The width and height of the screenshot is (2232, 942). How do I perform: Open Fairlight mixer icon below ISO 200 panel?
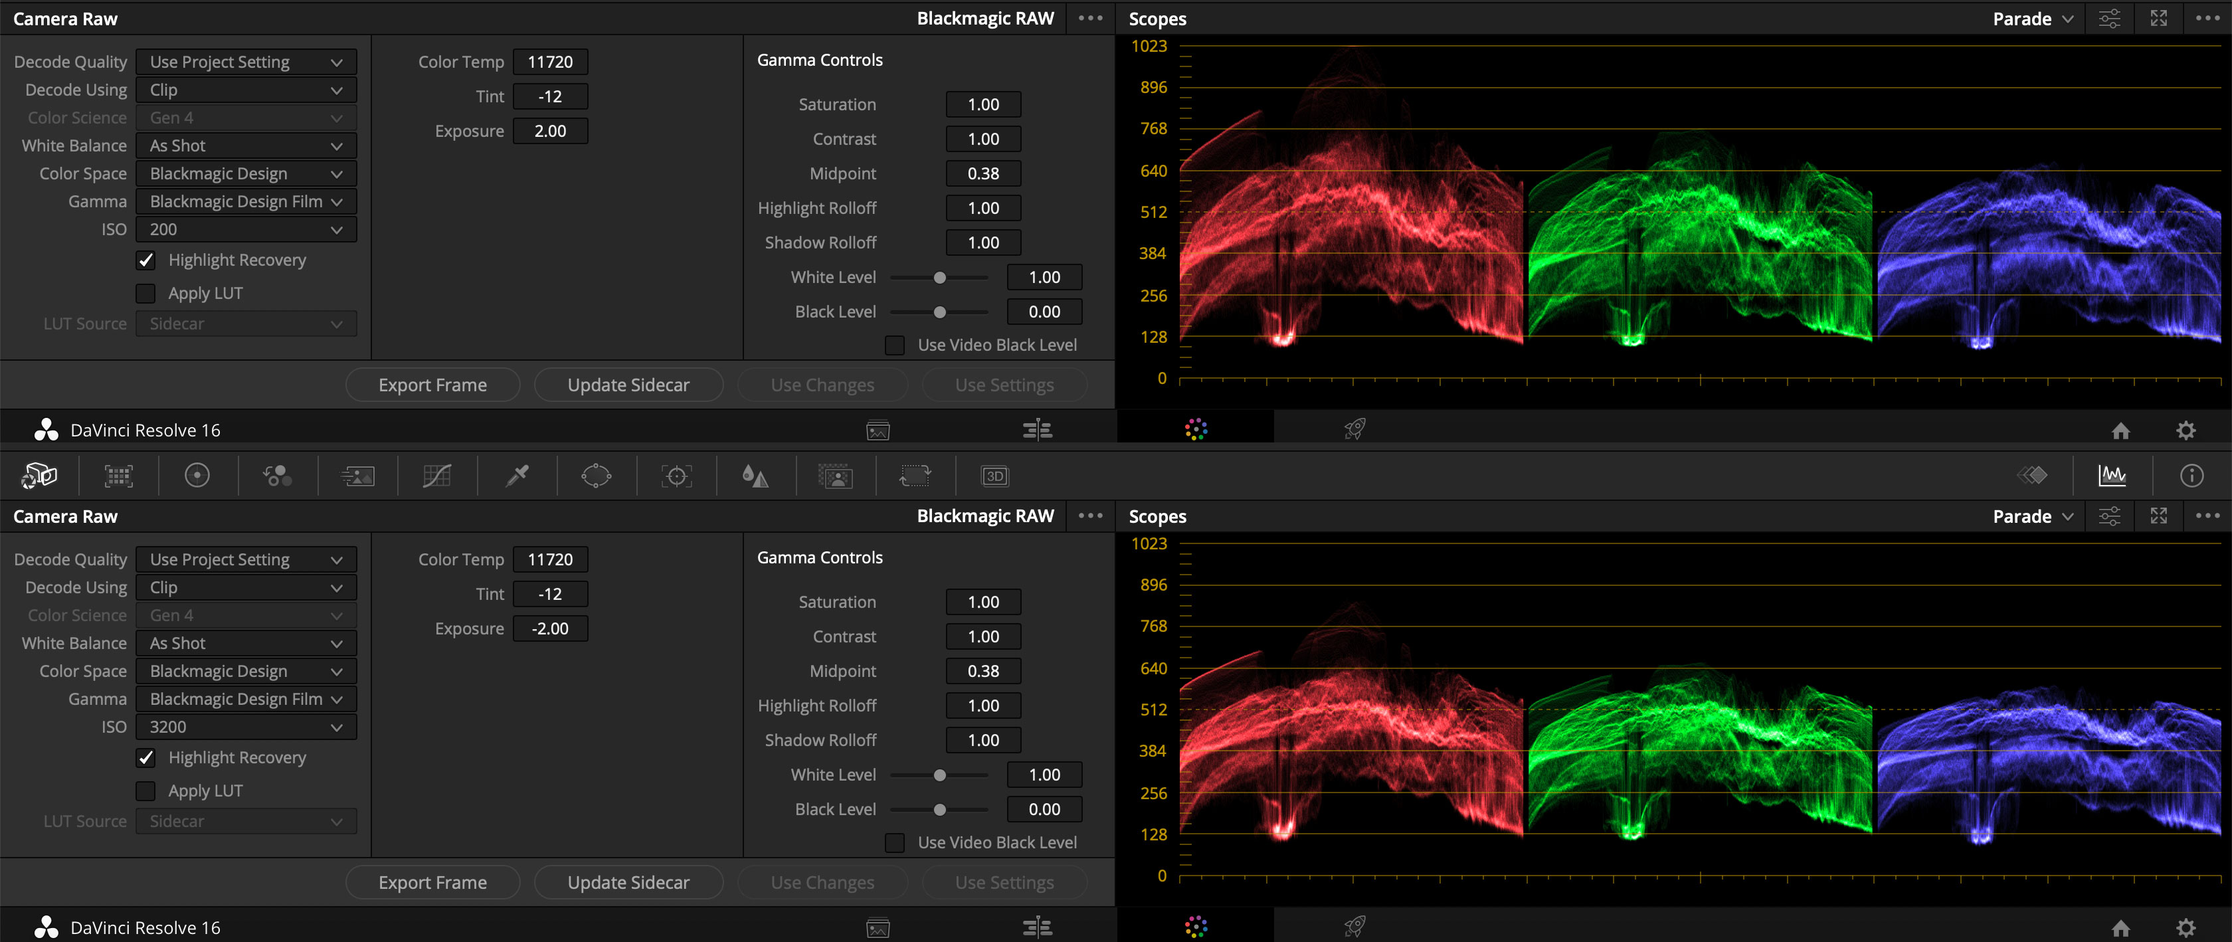tap(1037, 430)
